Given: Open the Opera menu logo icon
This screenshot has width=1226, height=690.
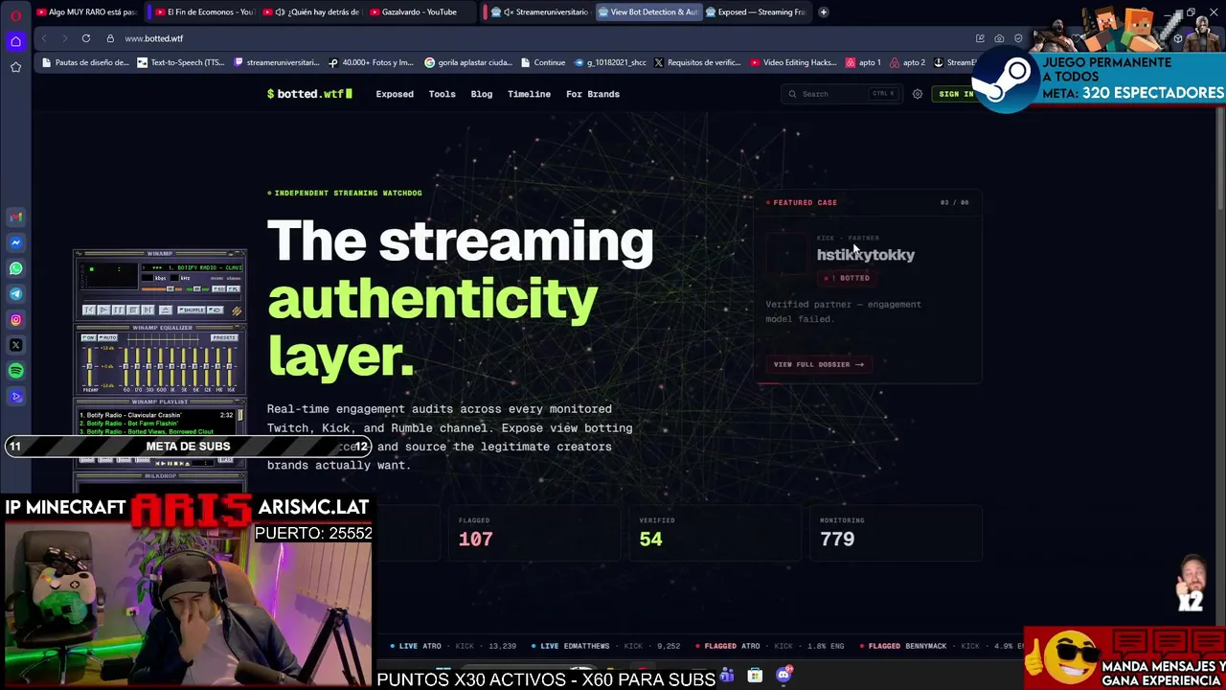Looking at the screenshot, I should [15, 15].
